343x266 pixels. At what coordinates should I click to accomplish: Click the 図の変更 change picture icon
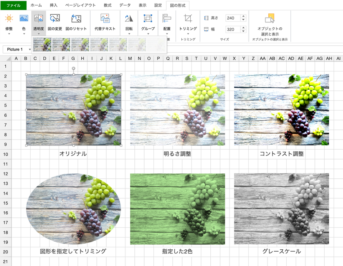coord(55,18)
